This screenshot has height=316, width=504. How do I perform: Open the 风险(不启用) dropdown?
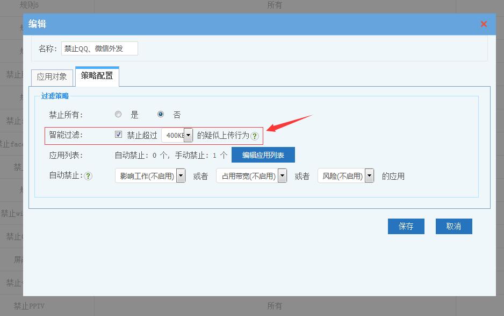[369, 176]
